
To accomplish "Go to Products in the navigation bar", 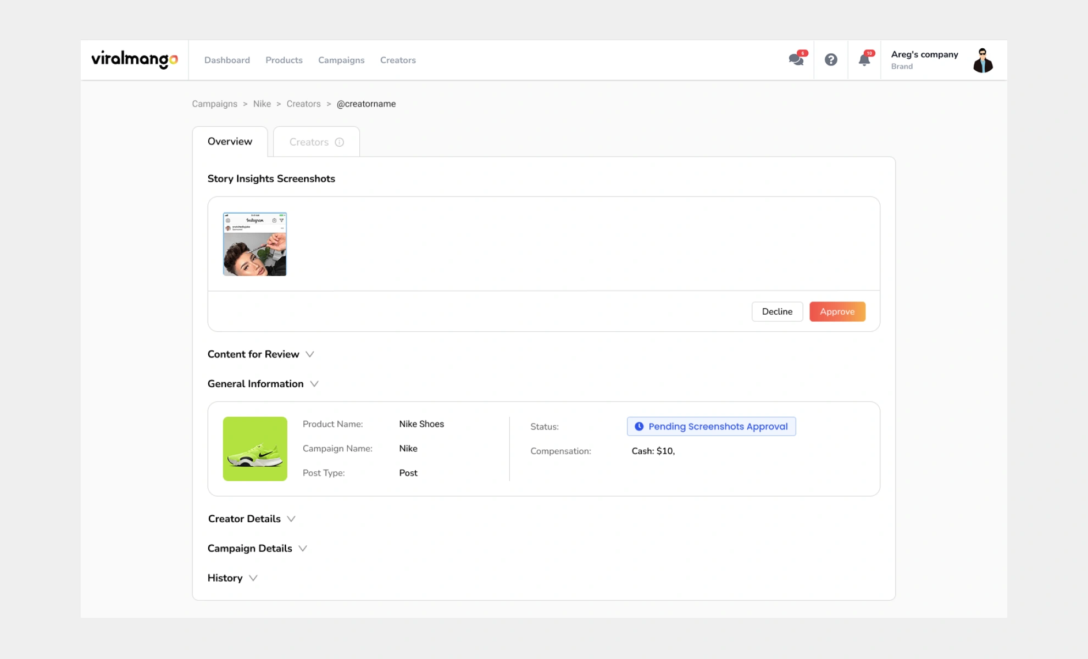I will coord(284,60).
